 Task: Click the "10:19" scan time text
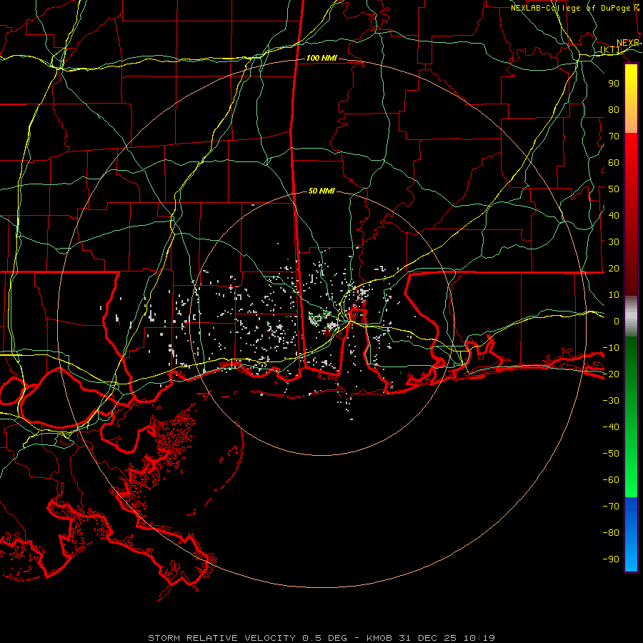pyautogui.click(x=479, y=638)
